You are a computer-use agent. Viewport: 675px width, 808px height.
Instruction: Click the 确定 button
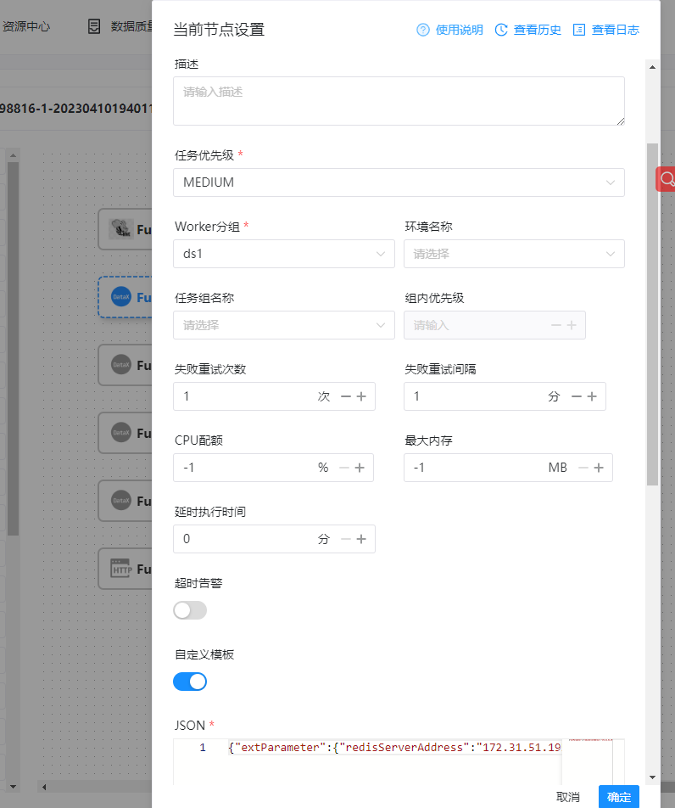click(619, 797)
